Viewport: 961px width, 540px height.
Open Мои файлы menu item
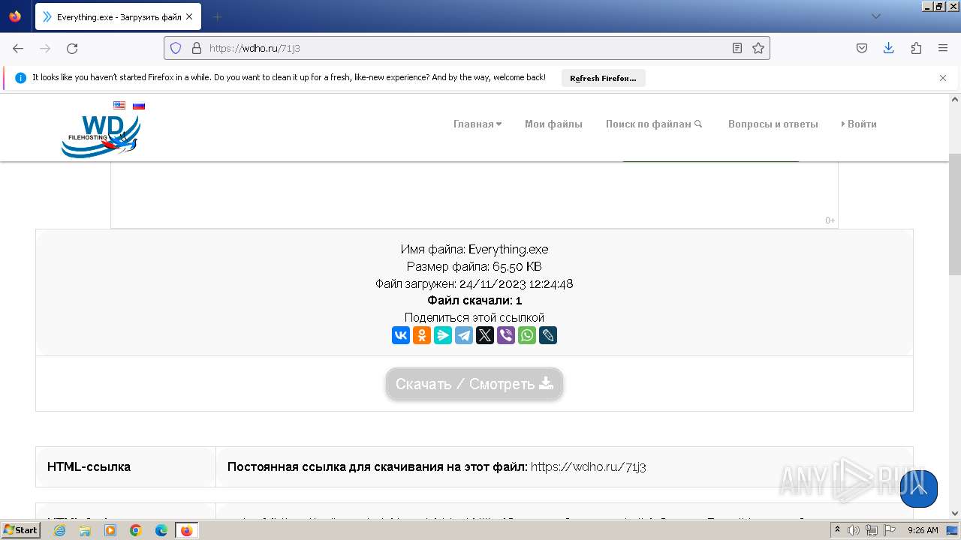553,124
